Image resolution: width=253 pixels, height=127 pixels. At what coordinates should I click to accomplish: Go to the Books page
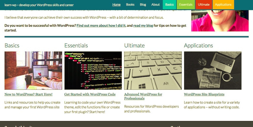click(130, 5)
